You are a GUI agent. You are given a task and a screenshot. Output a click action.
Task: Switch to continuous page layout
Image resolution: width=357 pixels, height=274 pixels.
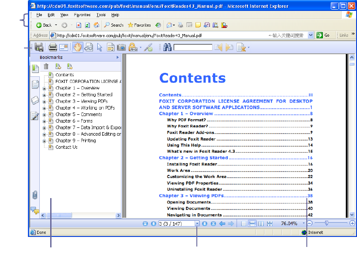pos(252,224)
